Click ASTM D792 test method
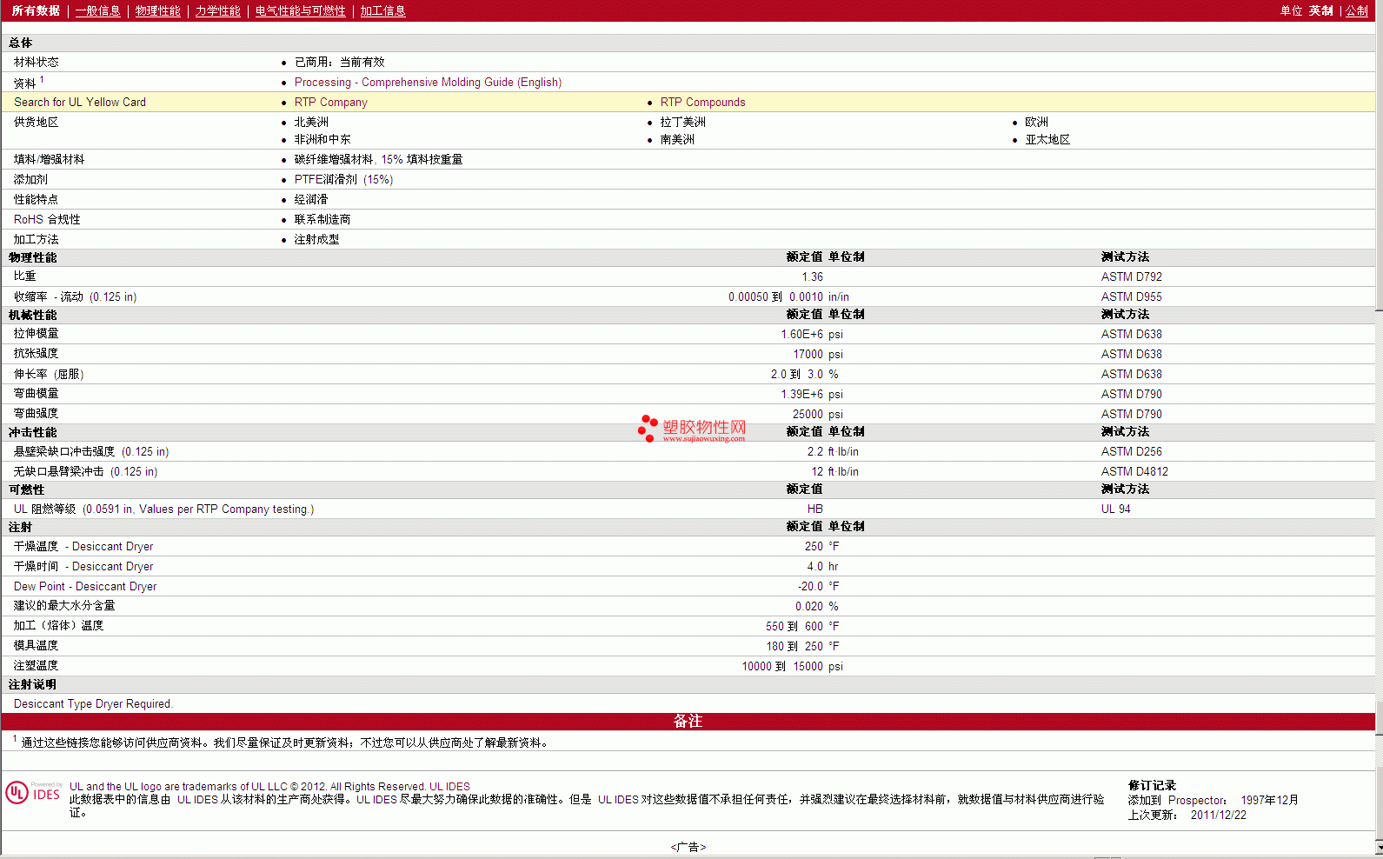 pyautogui.click(x=1131, y=276)
